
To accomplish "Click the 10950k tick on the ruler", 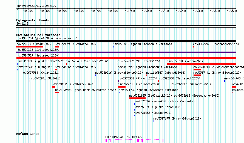I will tap(232, 11).
